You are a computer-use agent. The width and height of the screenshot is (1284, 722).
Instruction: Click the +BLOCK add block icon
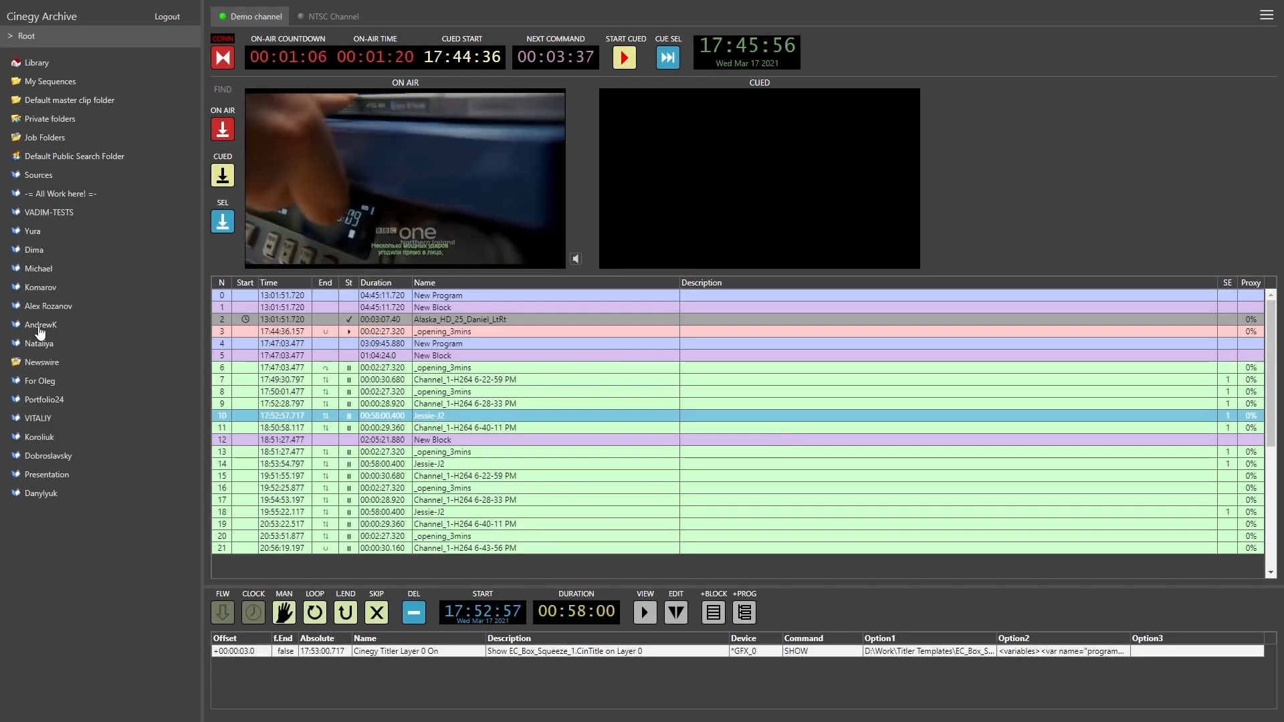(714, 612)
